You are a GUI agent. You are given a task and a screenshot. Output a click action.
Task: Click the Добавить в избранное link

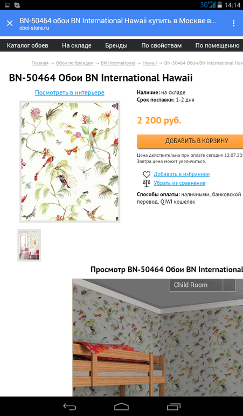click(x=182, y=175)
